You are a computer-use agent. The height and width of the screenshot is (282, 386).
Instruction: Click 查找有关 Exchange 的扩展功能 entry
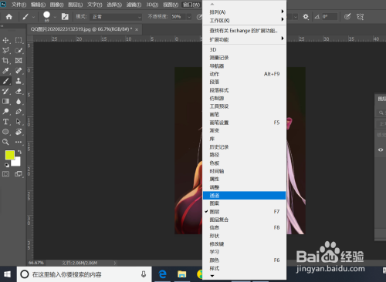click(x=244, y=31)
